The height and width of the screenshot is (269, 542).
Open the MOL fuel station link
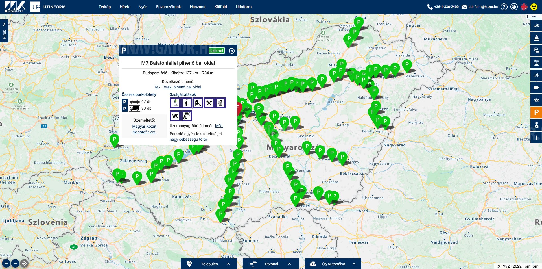coord(219,126)
